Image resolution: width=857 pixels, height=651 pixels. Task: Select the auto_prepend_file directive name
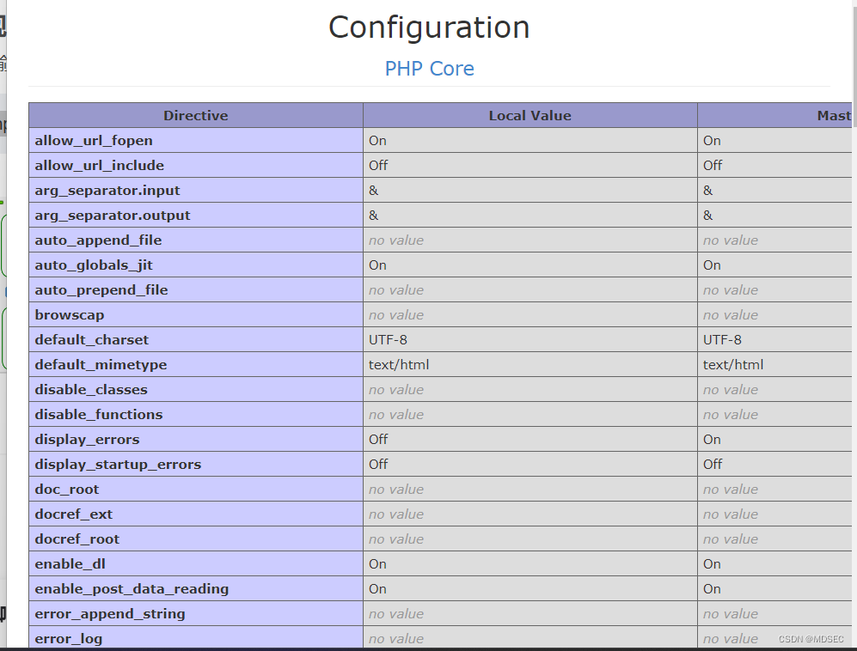tap(101, 290)
